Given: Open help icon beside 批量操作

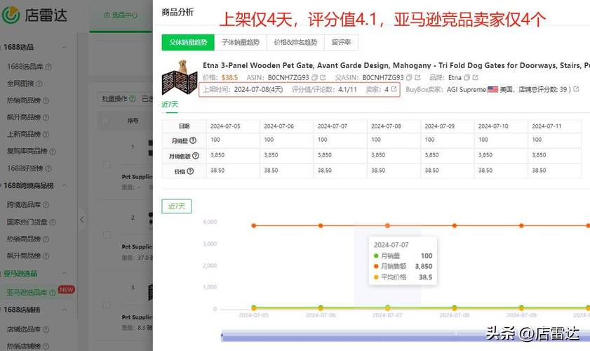Looking at the screenshot, I should 133,99.
